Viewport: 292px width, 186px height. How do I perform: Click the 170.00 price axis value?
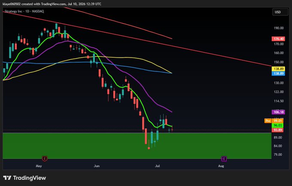[279, 44]
